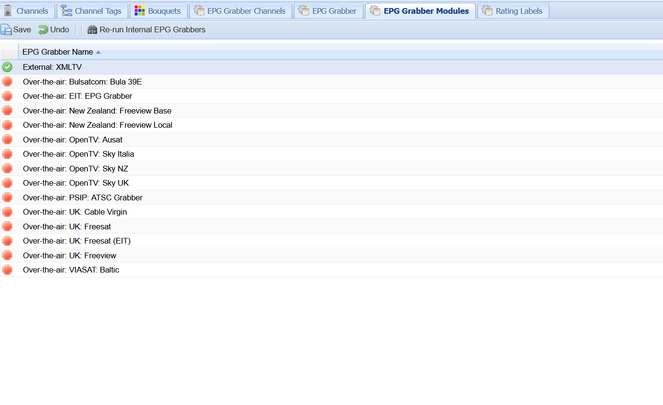The image size is (663, 405).
Task: Sort by EPG Grabber Name column header
Action: [340, 52]
